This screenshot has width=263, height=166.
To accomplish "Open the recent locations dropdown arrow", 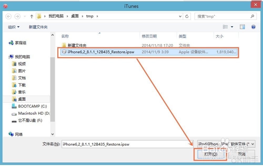I will [25, 16].
